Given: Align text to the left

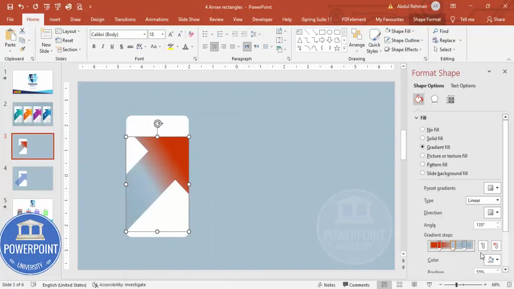Looking at the screenshot, I should click(x=205, y=47).
